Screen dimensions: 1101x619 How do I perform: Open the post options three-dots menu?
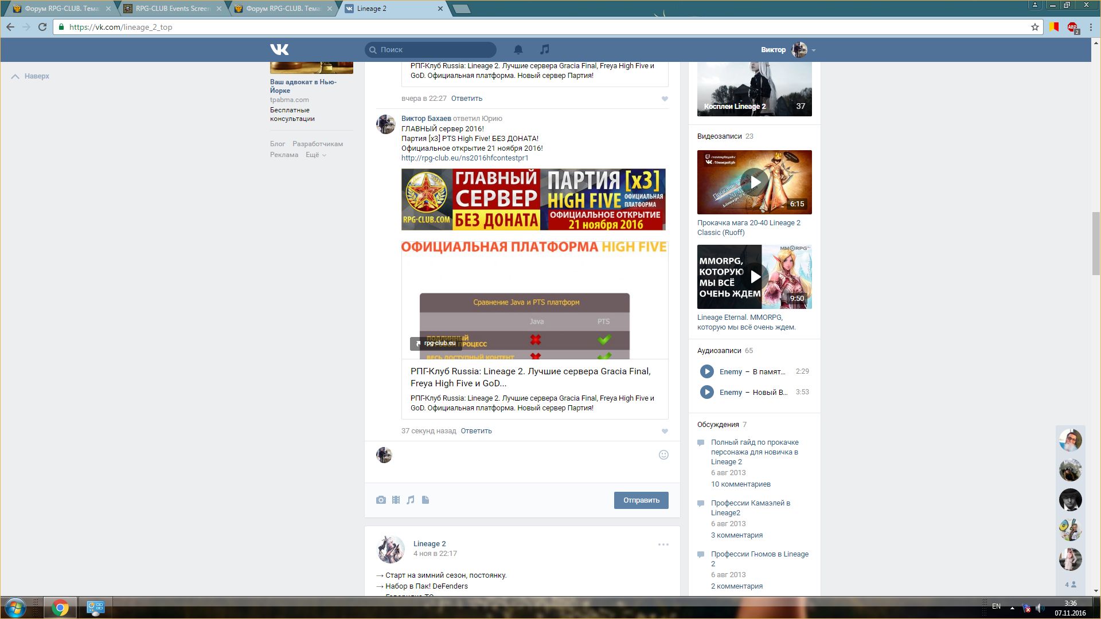[x=663, y=544]
